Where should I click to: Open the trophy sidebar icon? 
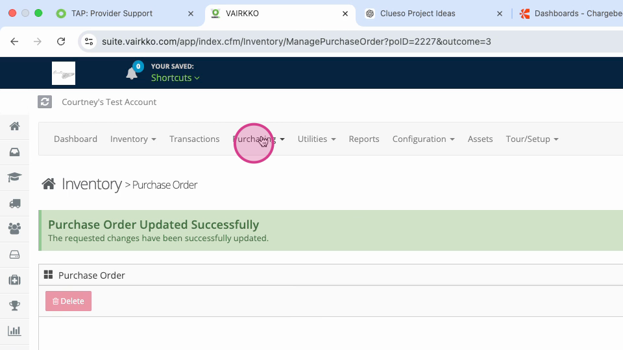point(15,305)
